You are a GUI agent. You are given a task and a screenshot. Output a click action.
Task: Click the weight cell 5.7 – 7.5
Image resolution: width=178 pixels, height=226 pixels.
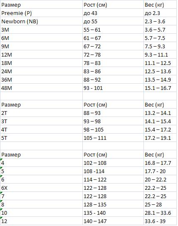tap(160, 38)
